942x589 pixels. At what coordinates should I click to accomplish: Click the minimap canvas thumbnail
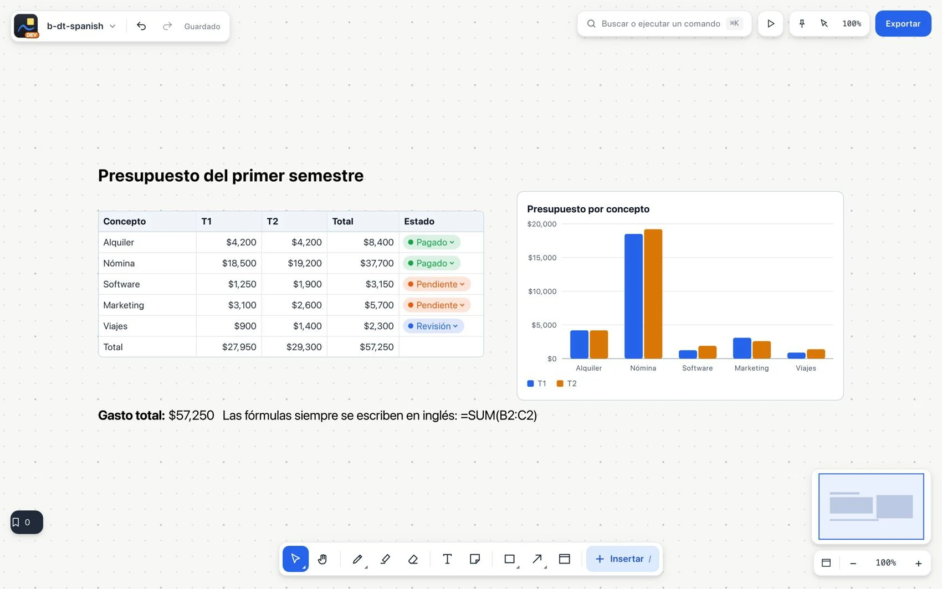(x=871, y=506)
